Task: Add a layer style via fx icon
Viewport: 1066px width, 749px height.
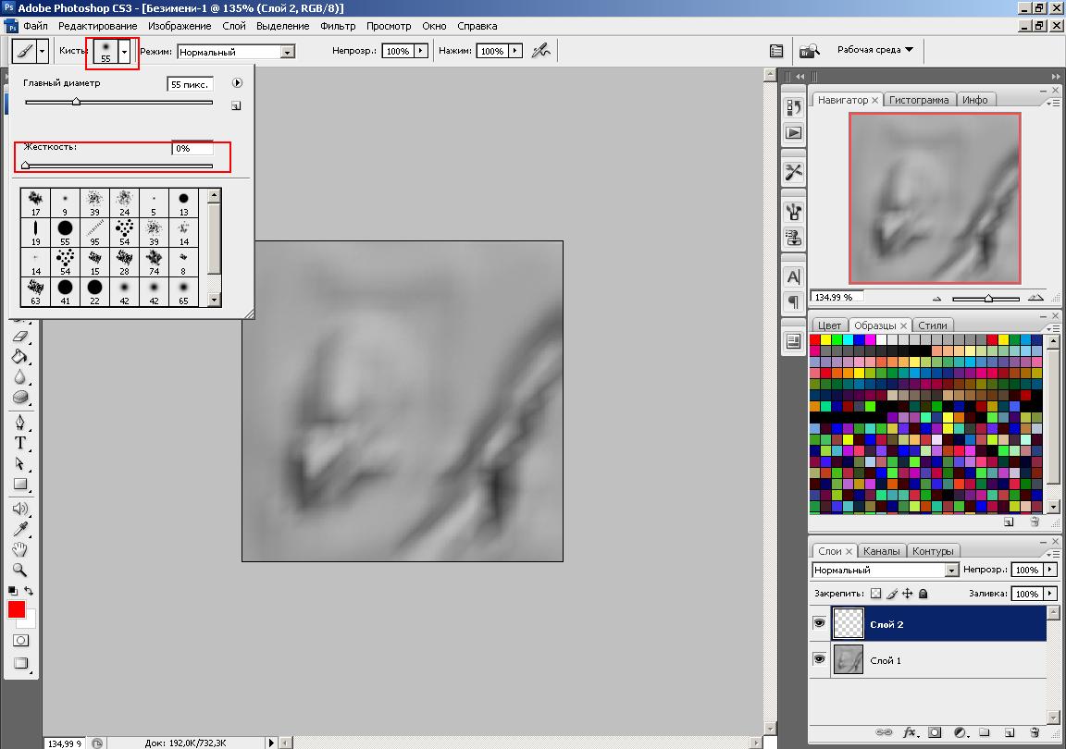Action: pos(910,732)
